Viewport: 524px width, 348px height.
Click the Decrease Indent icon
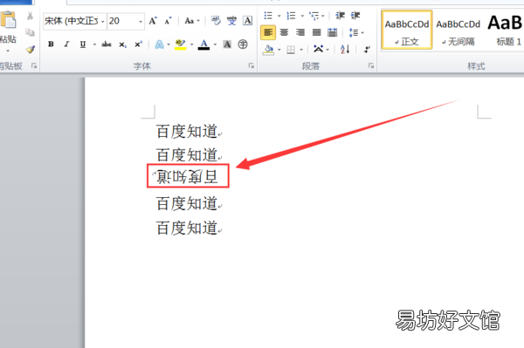(x=341, y=16)
